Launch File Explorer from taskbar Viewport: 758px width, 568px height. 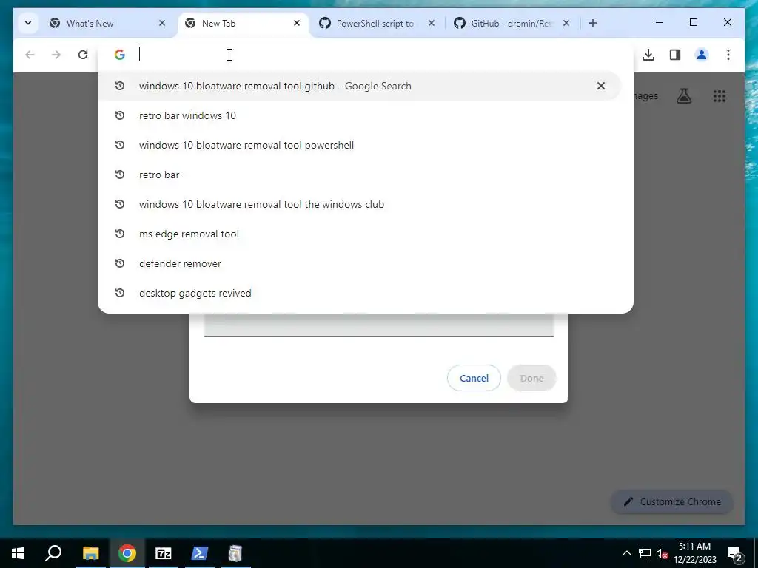tap(90, 553)
